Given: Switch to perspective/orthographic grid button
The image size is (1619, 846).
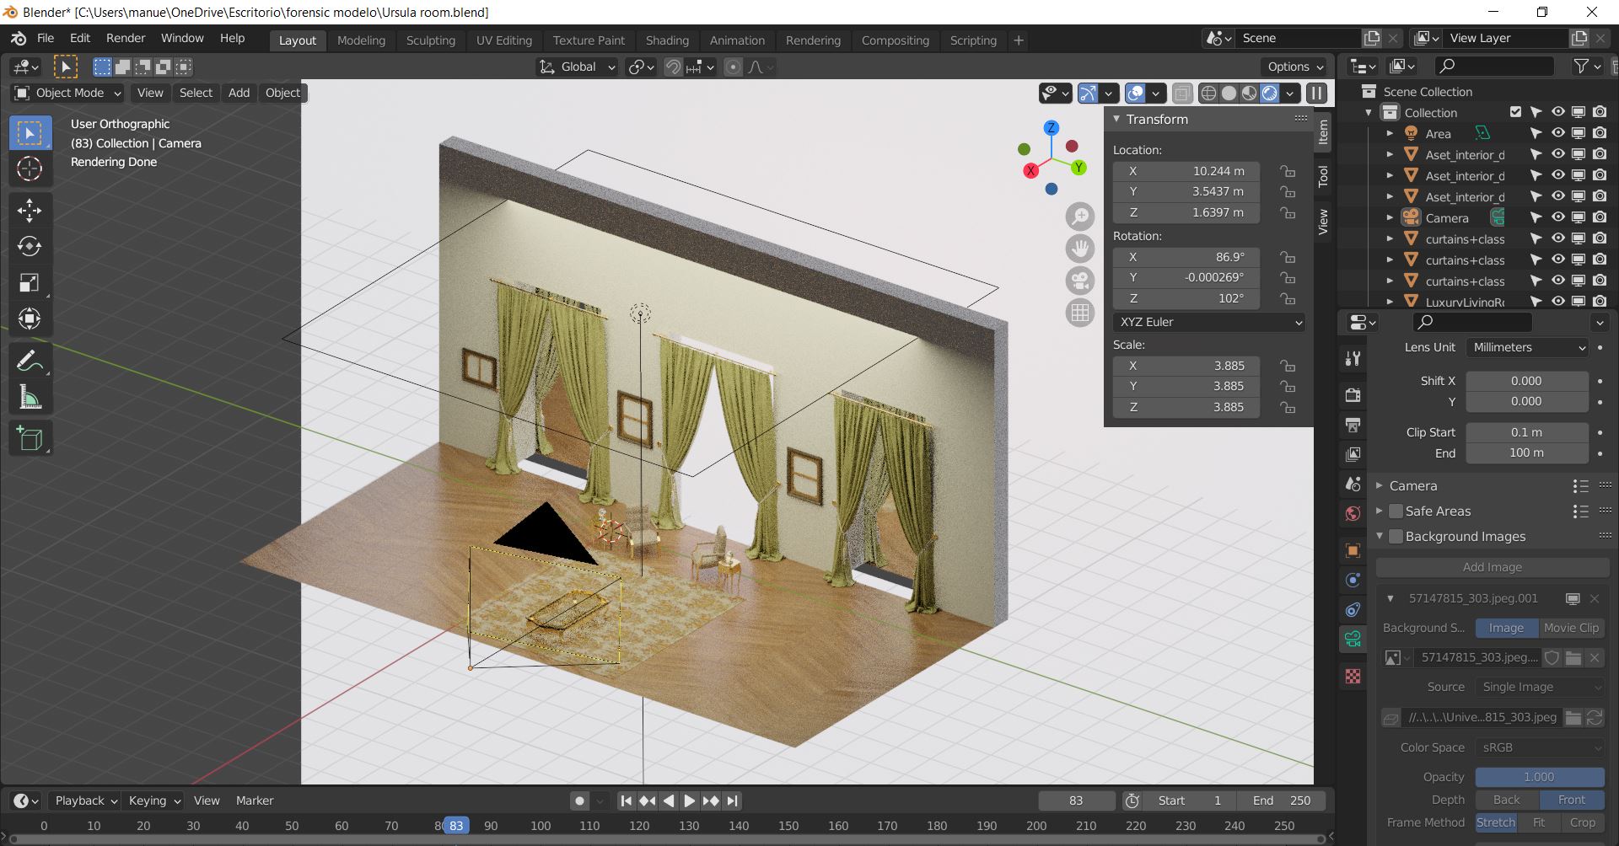Looking at the screenshot, I should tap(1079, 313).
